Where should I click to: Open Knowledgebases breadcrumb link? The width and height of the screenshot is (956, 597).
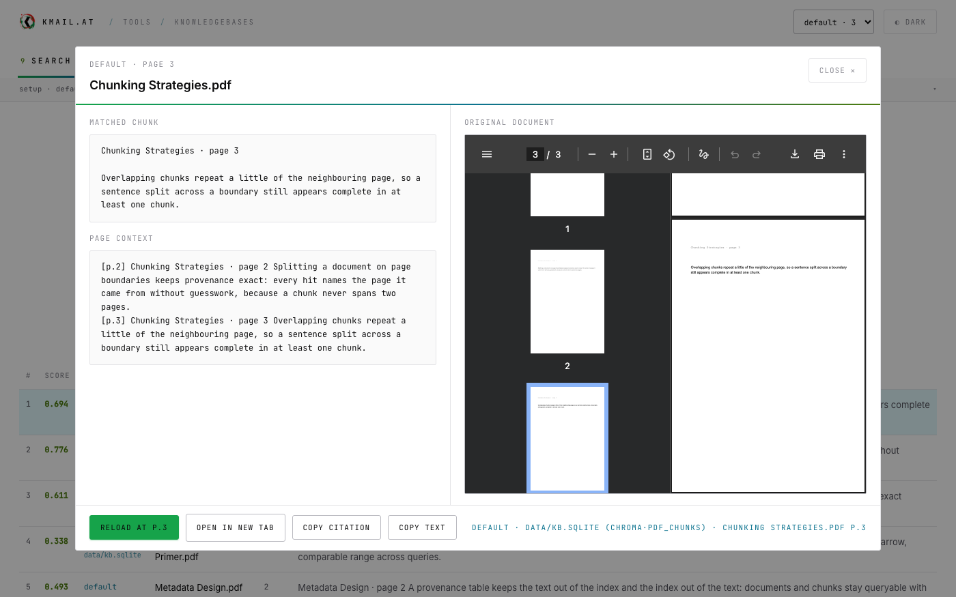[214, 22]
